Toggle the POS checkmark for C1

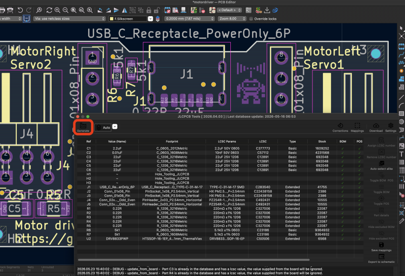click(x=359, y=148)
